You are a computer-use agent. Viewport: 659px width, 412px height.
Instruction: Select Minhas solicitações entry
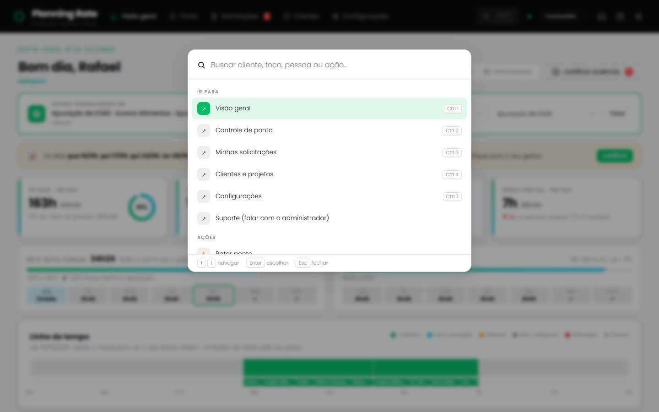329,152
